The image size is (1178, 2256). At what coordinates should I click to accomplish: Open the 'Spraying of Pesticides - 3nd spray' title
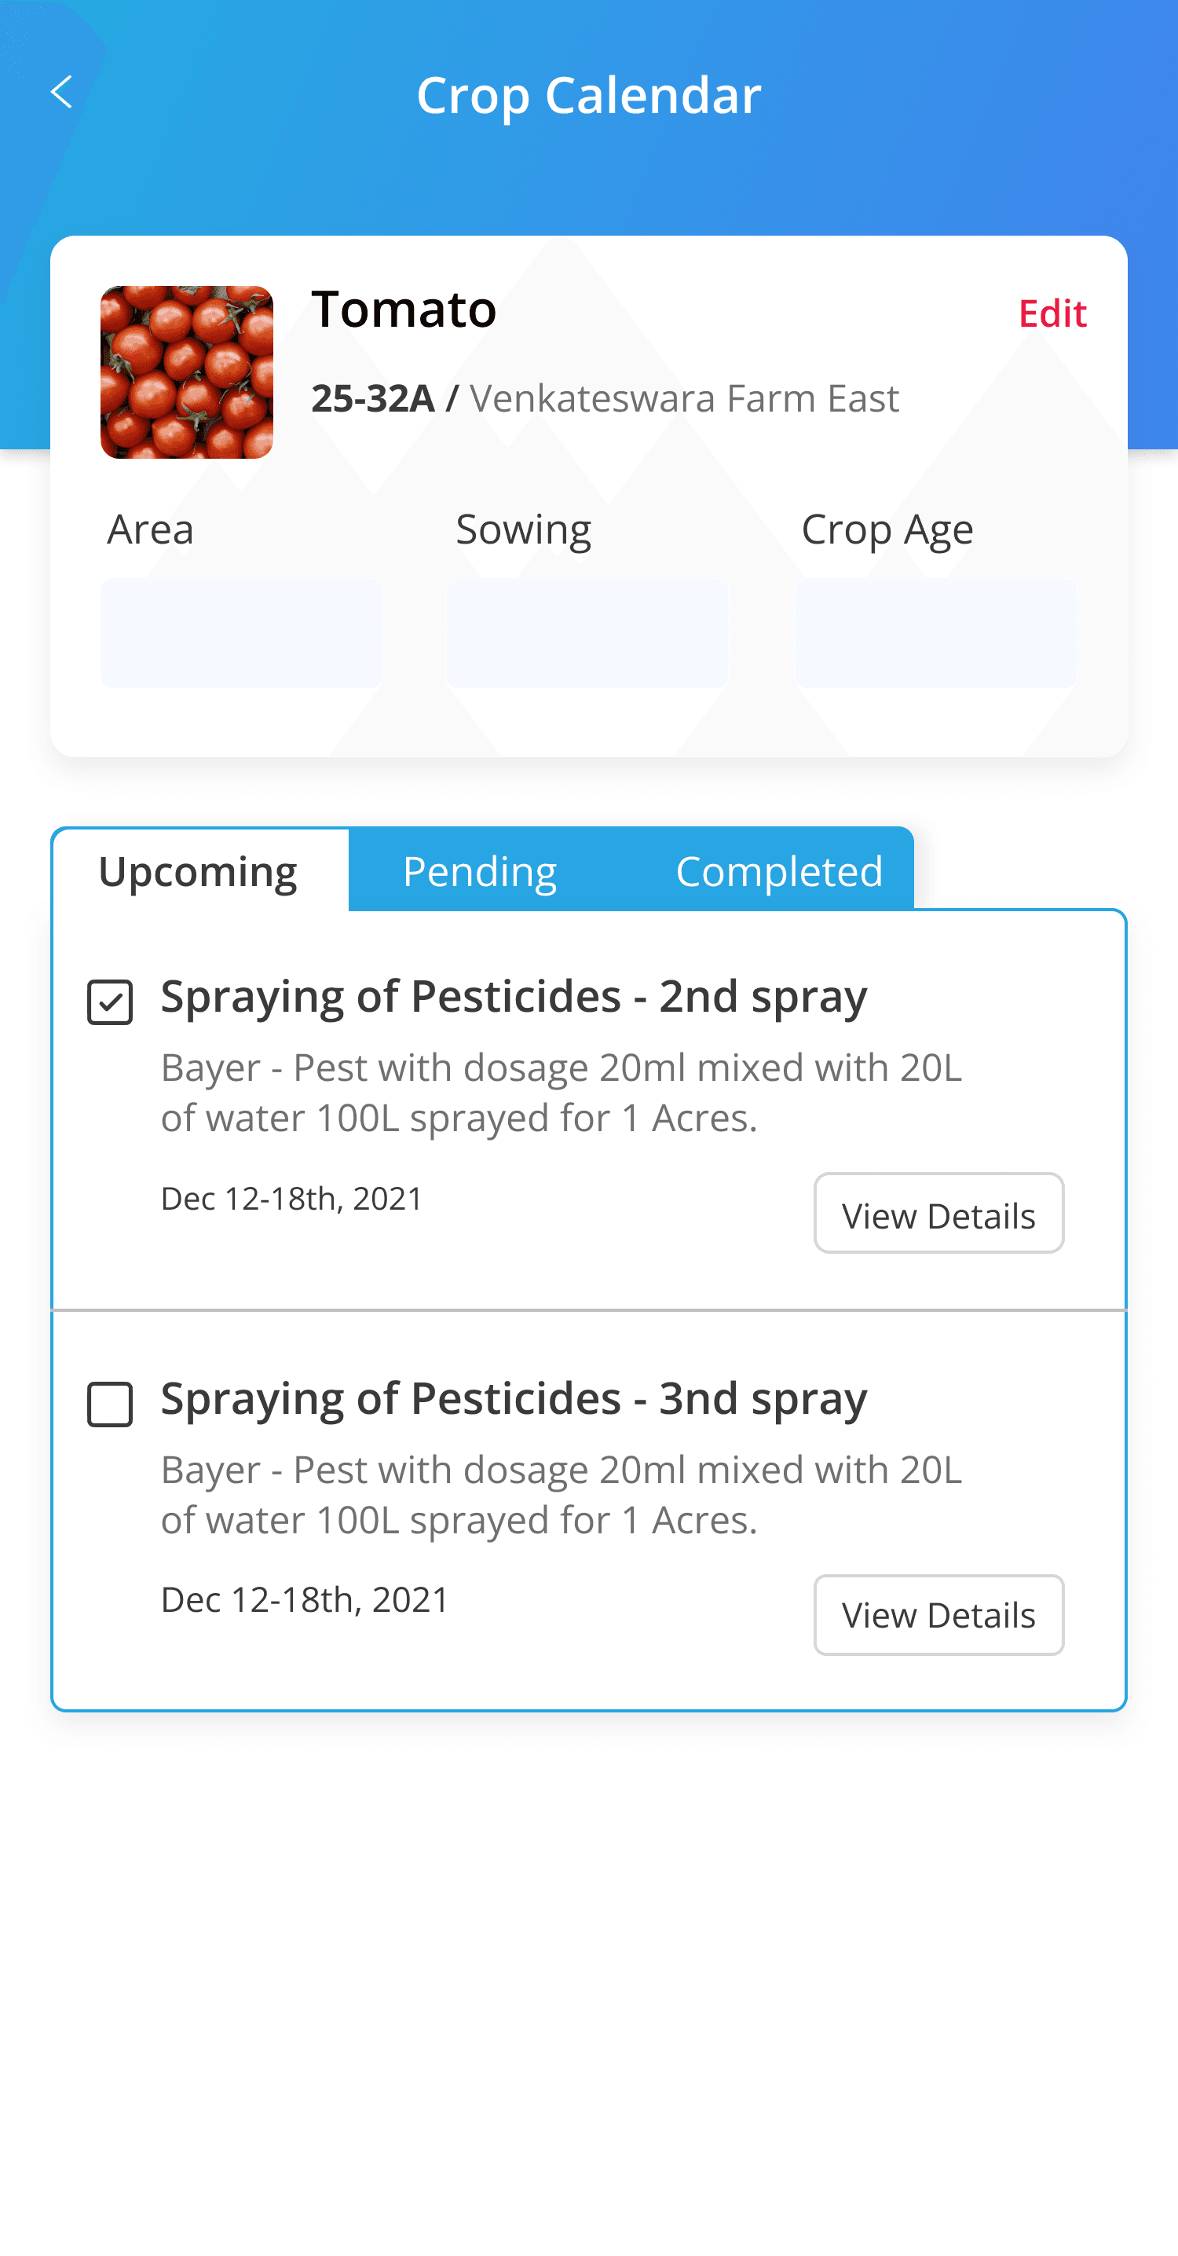click(x=514, y=1399)
